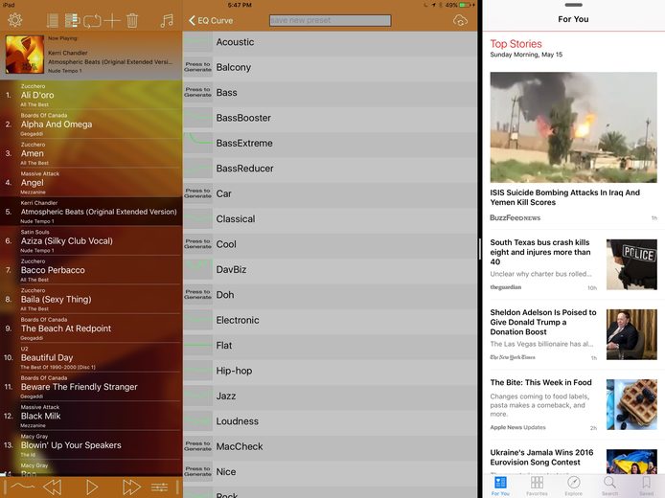Open the Favorites tab in News
This screenshot has height=498, width=665.
[537, 486]
